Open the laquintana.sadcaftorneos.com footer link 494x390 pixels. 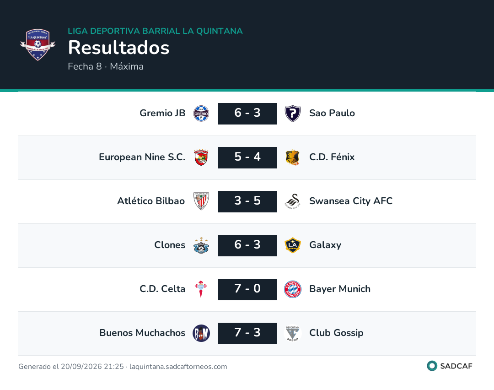pyautogui.click(x=178, y=366)
